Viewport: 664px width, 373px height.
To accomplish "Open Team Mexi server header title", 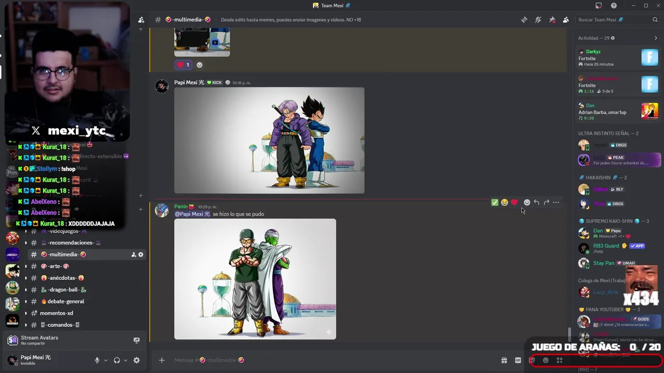I will (x=332, y=6).
